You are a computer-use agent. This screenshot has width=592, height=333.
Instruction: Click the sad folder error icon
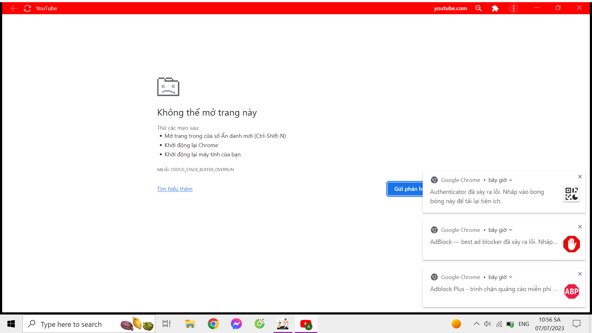tap(168, 87)
